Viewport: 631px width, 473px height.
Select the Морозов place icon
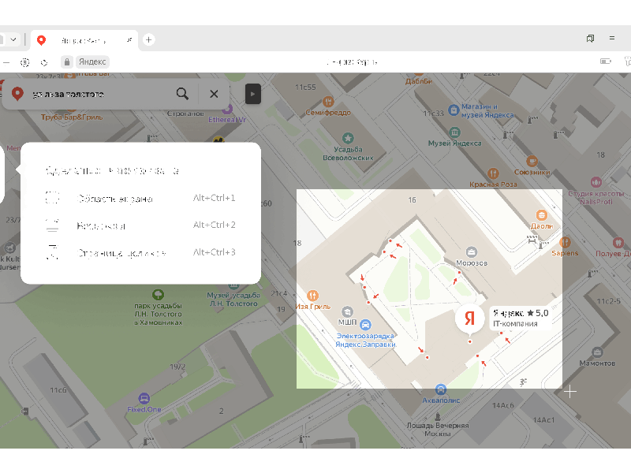click(472, 252)
